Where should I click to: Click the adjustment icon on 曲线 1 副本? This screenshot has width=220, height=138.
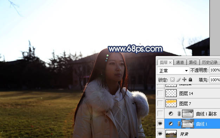coord(171,113)
